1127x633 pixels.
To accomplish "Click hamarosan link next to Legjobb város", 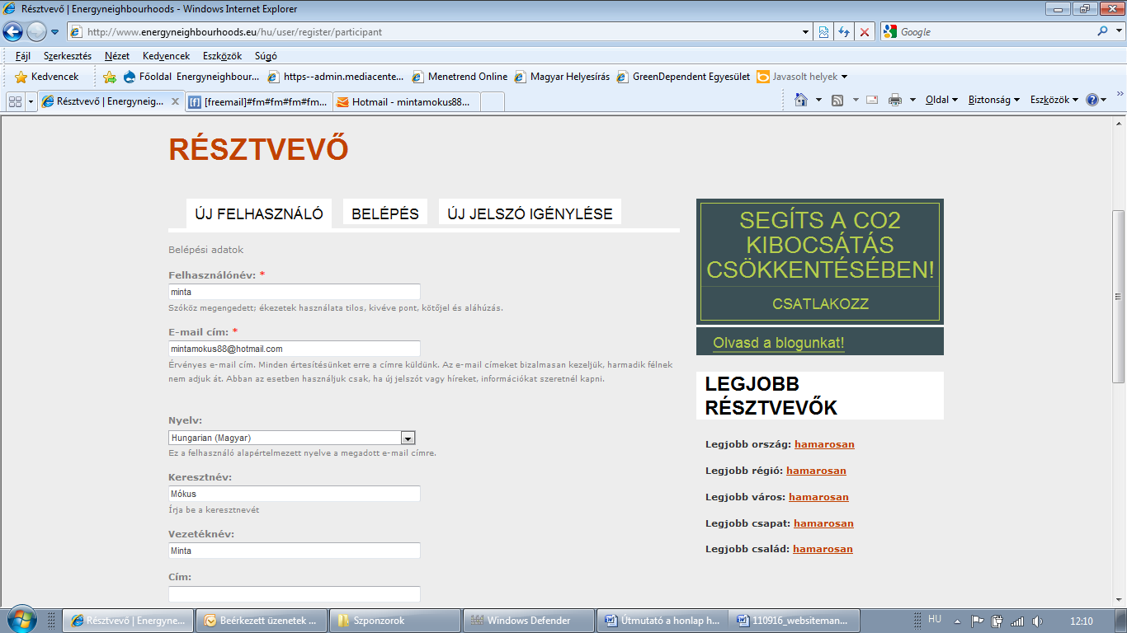I will tap(818, 497).
